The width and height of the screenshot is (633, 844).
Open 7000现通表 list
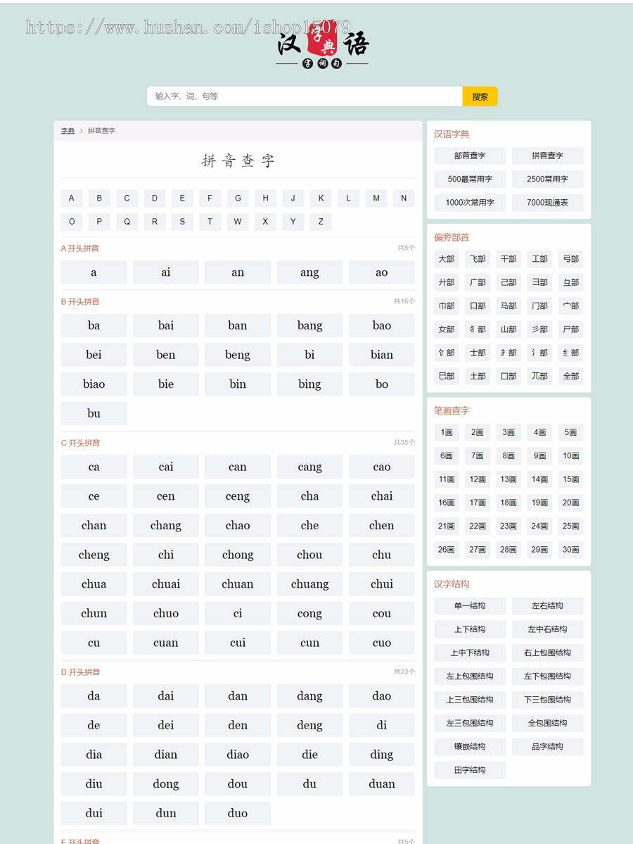(547, 203)
